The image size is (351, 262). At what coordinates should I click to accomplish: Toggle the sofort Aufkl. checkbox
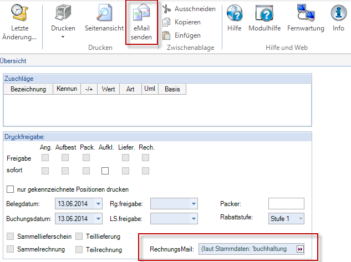105,171
